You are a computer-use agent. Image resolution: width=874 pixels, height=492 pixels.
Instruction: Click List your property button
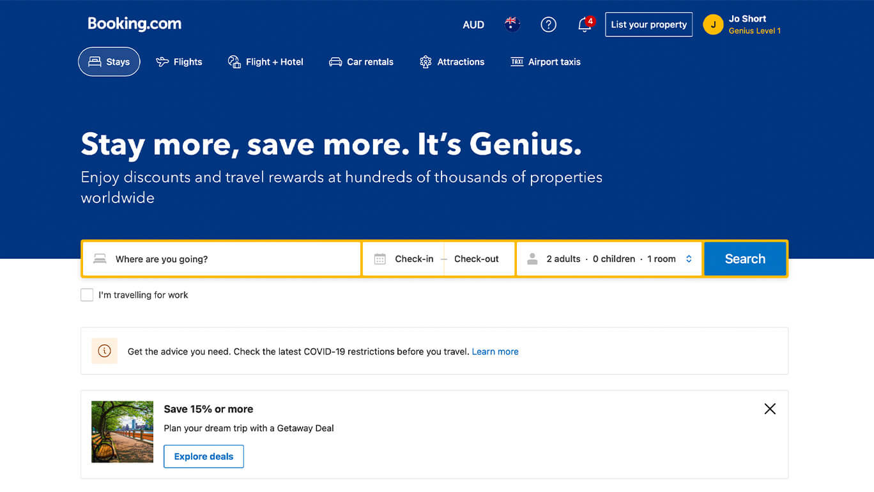[648, 24]
